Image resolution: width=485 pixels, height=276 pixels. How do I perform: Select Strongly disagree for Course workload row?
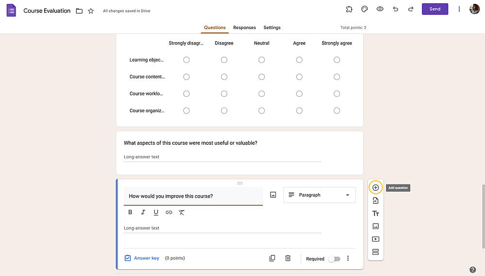click(186, 94)
